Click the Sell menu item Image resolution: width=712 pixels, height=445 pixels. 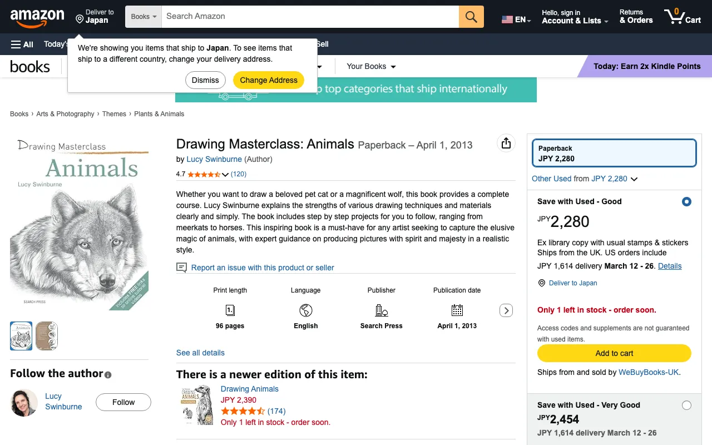point(322,44)
